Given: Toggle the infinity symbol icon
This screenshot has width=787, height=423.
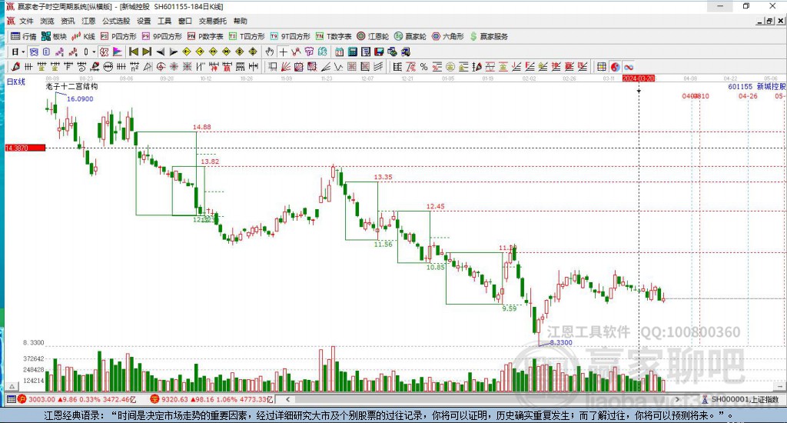Looking at the screenshot, I should [629, 67].
